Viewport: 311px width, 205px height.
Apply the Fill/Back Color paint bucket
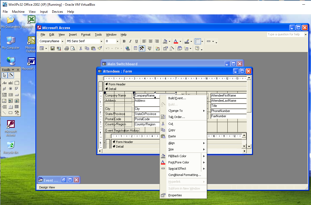tap(165, 41)
